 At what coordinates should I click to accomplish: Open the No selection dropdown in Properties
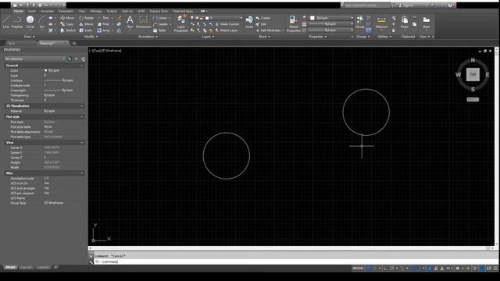35,59
